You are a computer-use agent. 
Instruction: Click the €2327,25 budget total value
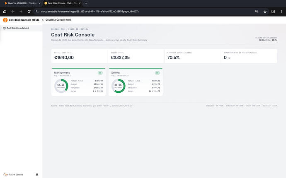click(120, 58)
